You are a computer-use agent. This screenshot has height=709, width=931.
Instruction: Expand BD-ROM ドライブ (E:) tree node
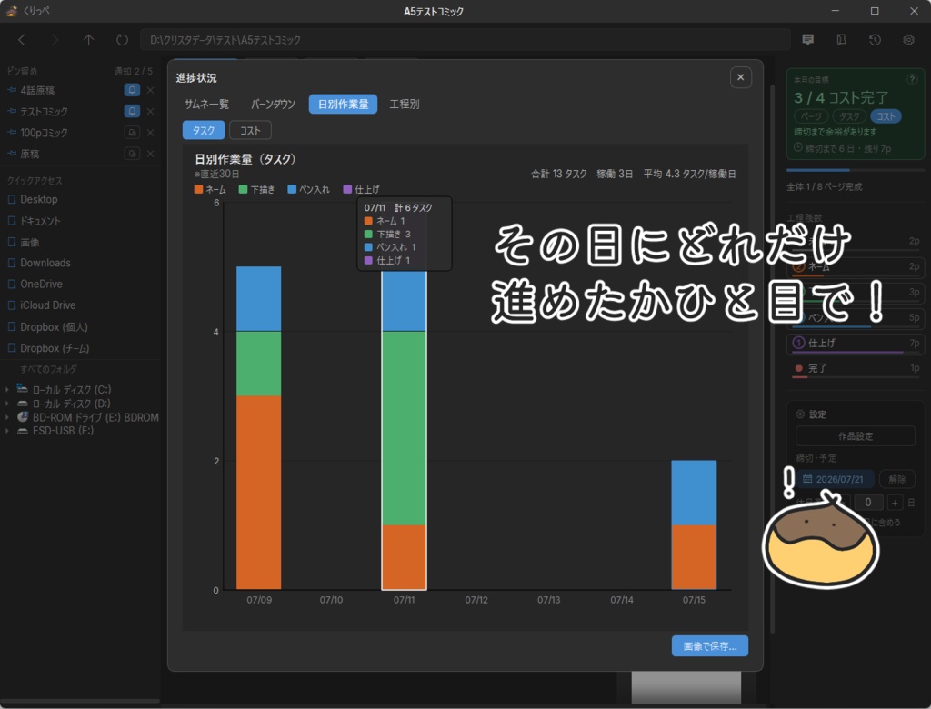6,417
